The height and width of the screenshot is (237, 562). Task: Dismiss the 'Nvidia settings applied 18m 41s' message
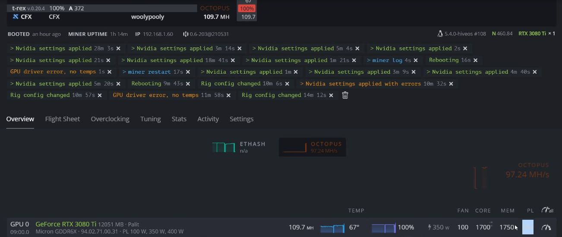click(x=233, y=60)
